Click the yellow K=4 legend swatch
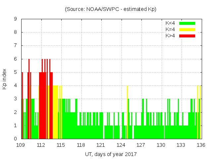 (x=187, y=29)
